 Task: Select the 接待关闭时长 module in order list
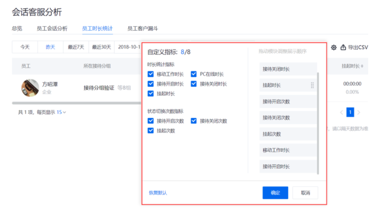288,69
